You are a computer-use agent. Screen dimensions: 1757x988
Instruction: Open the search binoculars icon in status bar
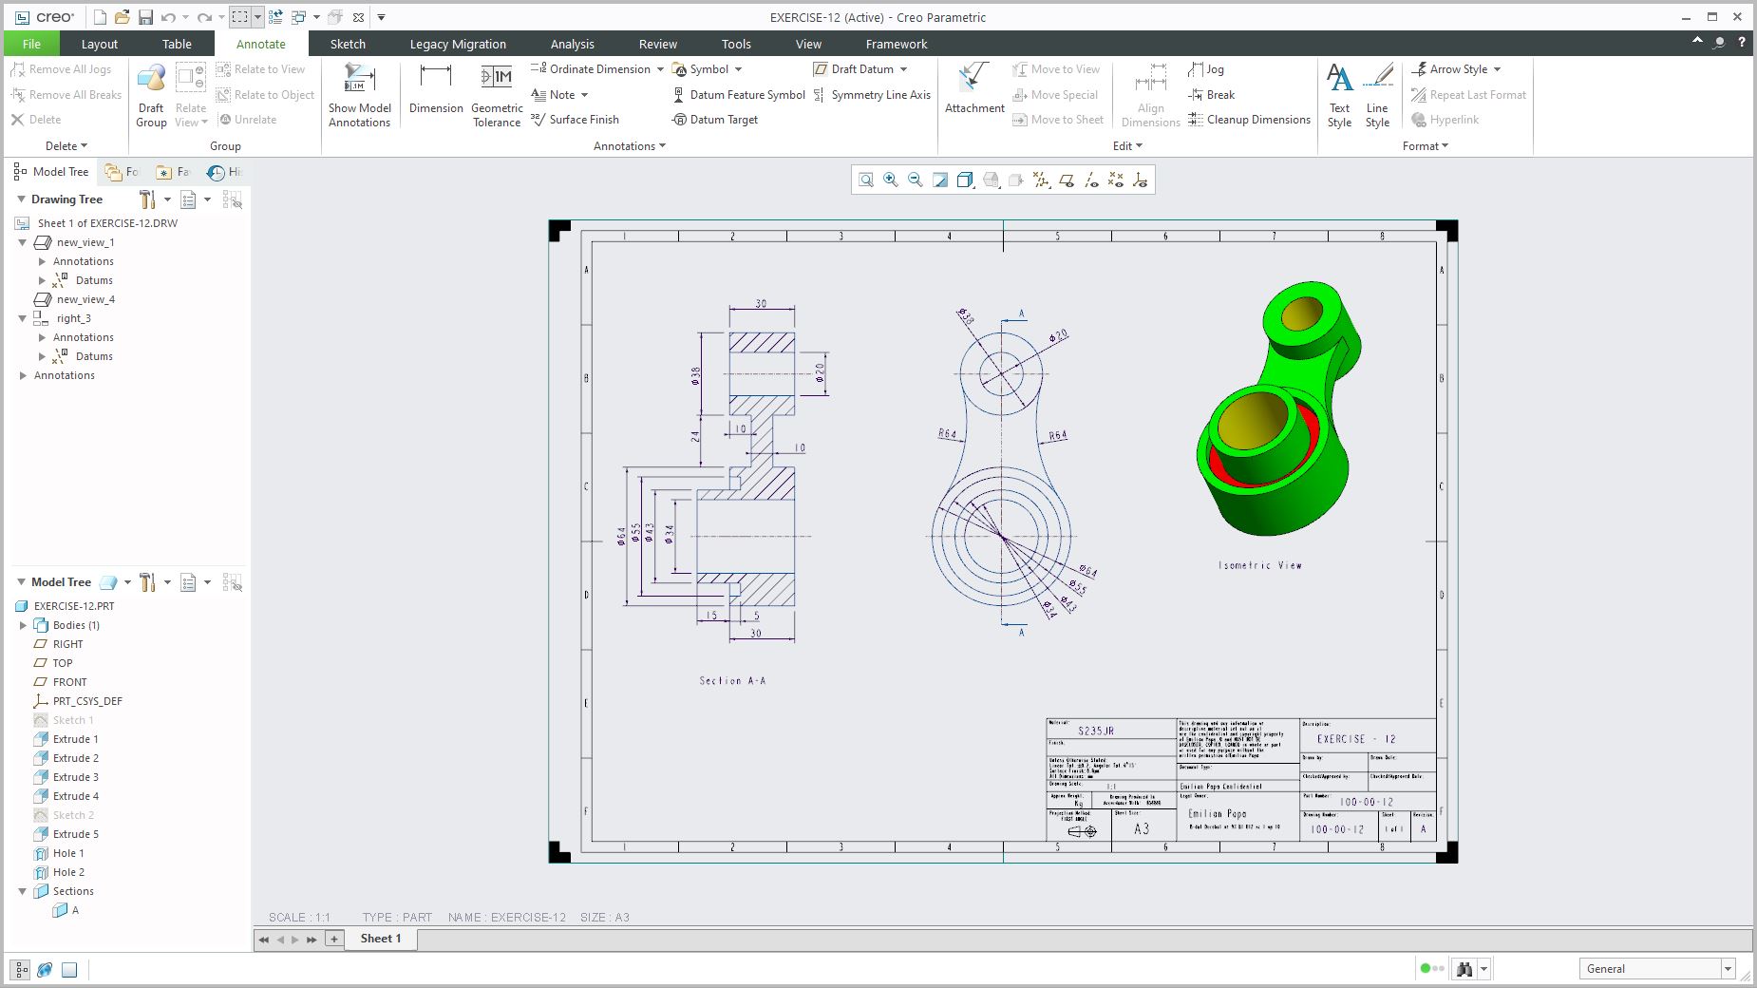pos(1464,969)
